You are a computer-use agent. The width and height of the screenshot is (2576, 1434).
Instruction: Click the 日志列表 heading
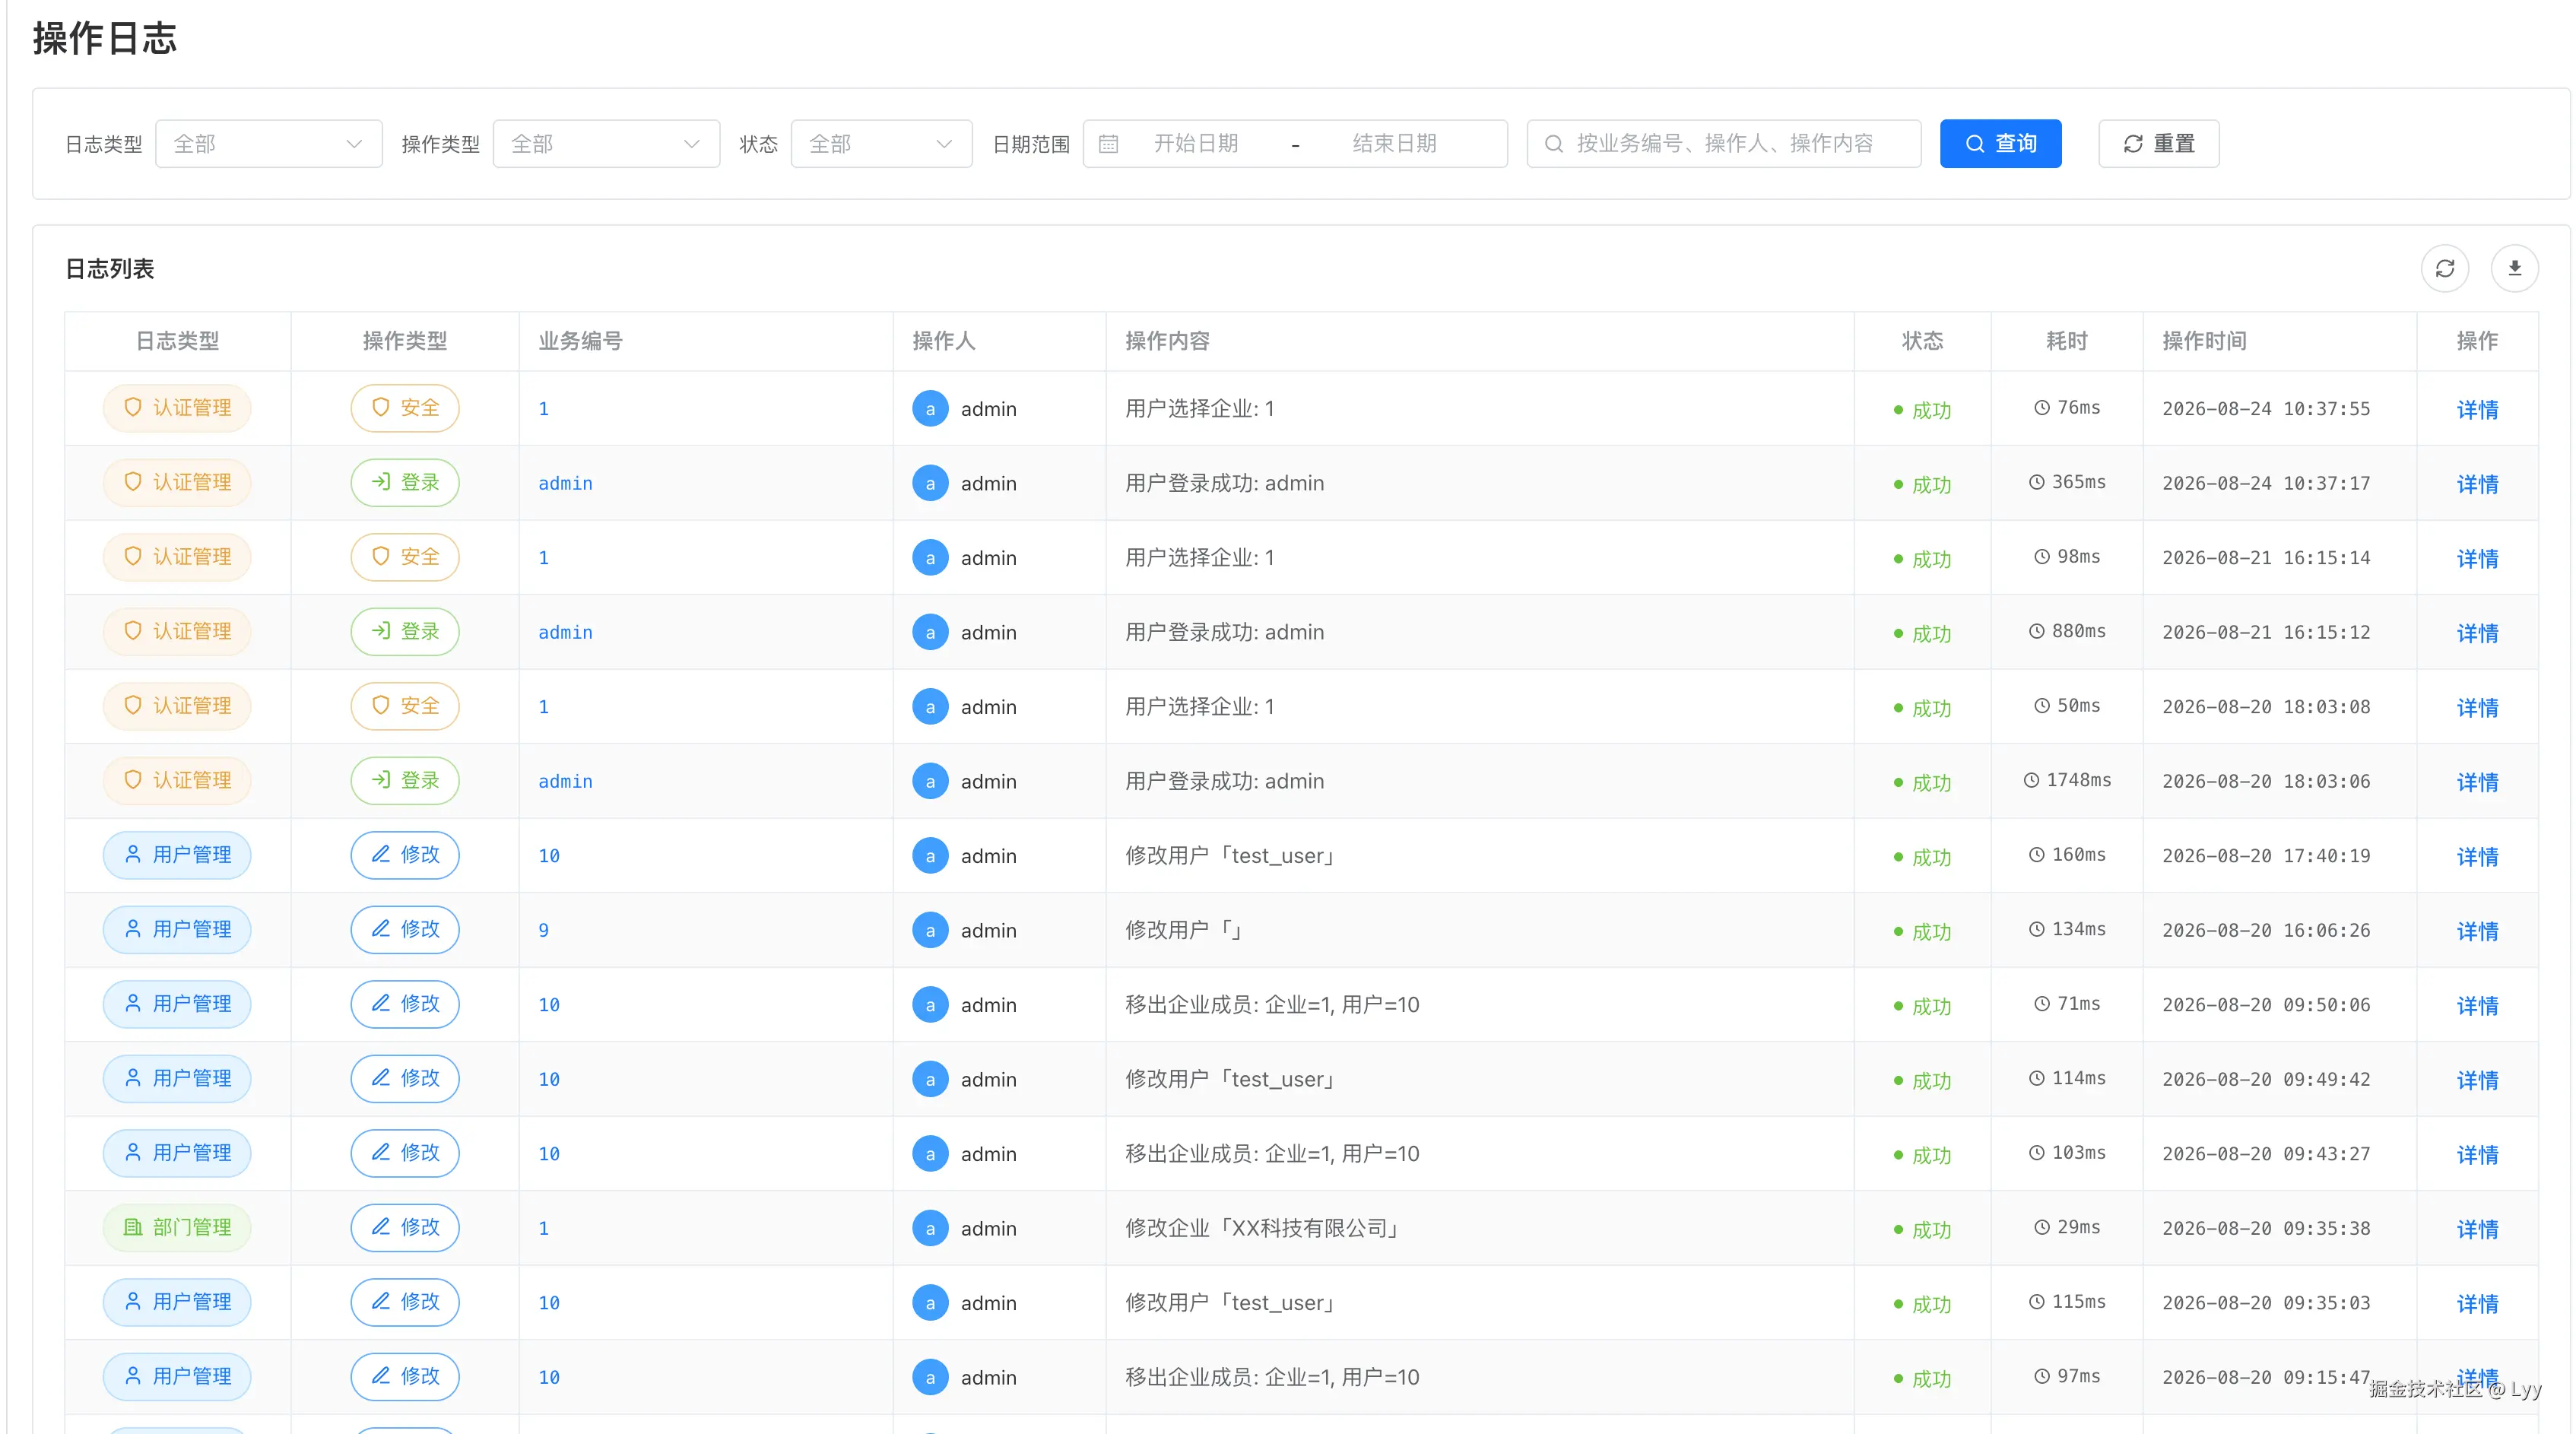[110, 268]
